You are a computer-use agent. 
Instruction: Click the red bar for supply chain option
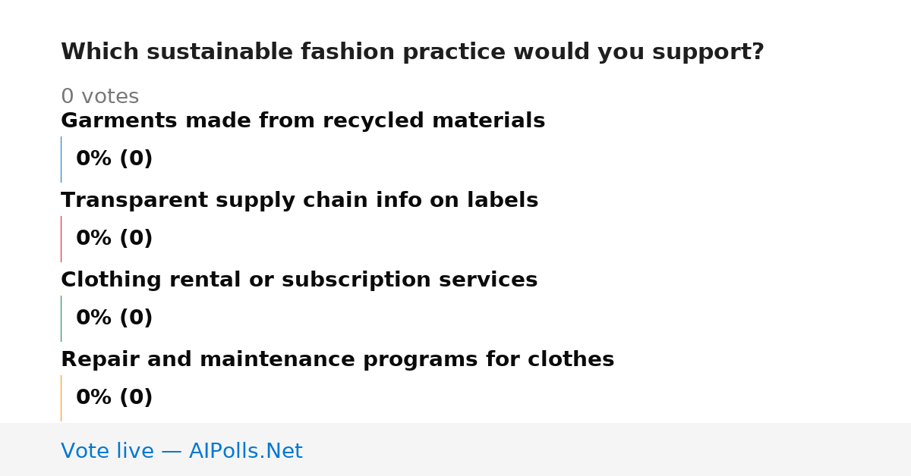(61, 239)
